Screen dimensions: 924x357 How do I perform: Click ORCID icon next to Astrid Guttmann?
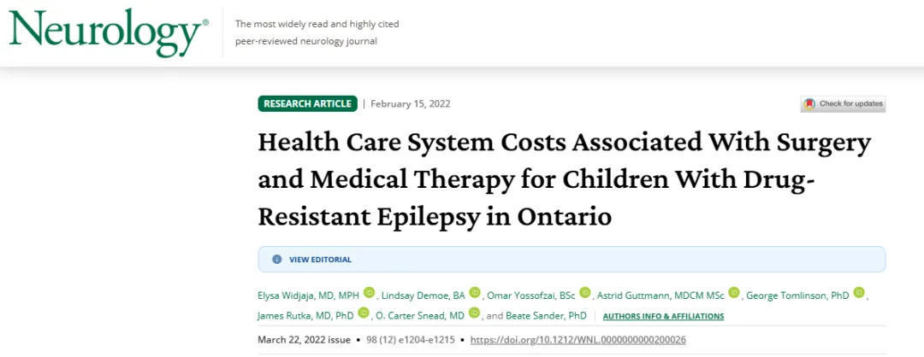click(x=734, y=293)
